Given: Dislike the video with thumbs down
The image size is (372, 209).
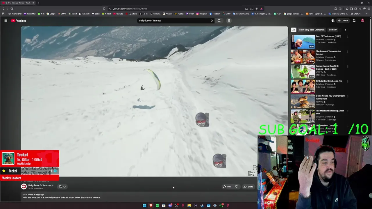Looking at the screenshot, I should [237, 187].
